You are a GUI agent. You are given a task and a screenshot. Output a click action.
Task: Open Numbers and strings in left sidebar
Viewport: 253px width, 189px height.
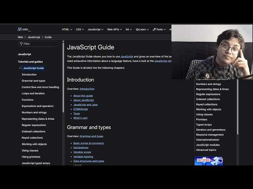click(x=34, y=113)
